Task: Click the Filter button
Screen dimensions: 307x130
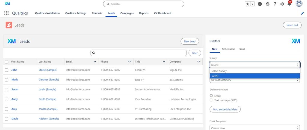Action: [x=195, y=53]
